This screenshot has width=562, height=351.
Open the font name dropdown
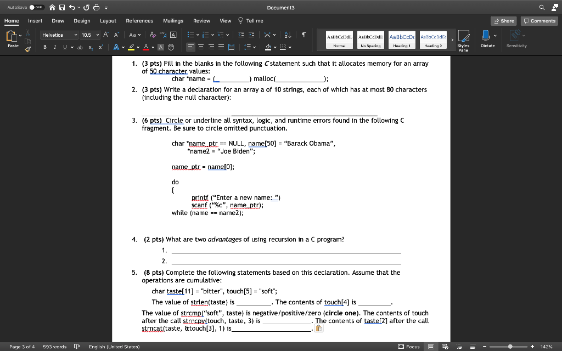click(75, 34)
